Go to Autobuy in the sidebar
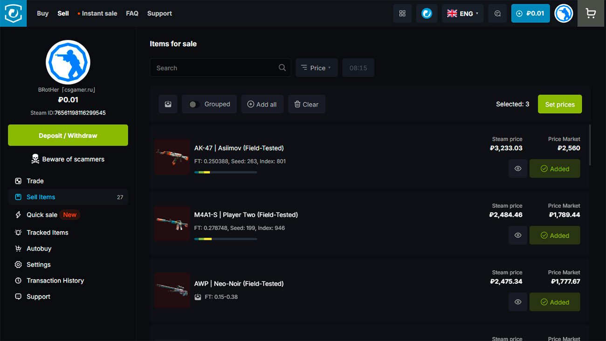The width and height of the screenshot is (606, 341). [68, 248]
